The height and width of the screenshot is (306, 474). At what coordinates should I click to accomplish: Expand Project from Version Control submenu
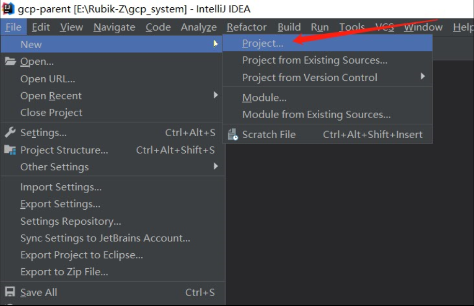tap(422, 77)
